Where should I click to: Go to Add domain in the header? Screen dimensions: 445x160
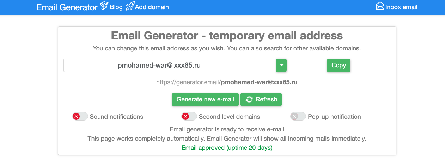152,7
